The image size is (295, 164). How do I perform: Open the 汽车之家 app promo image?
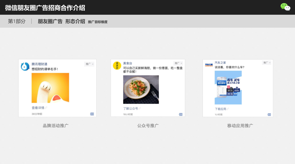228,88
